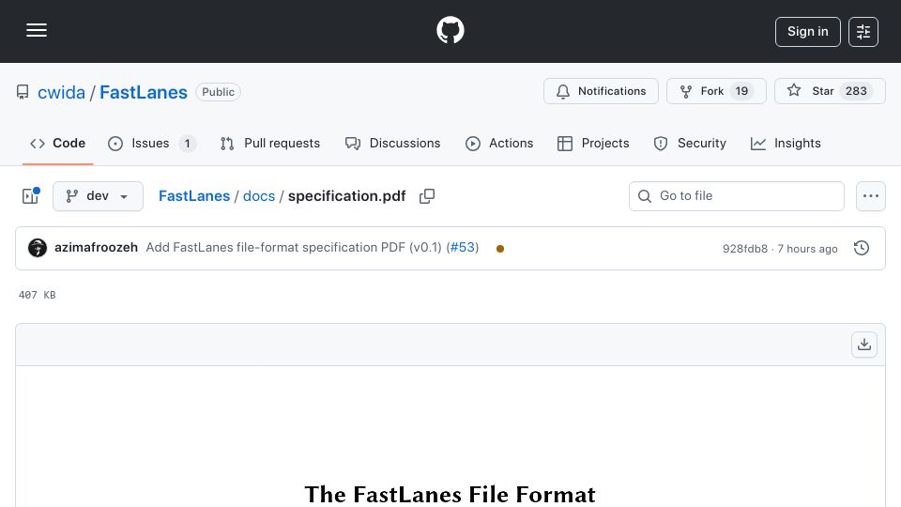Open the Pull requests tab
This screenshot has height=507, width=901.
click(x=270, y=143)
